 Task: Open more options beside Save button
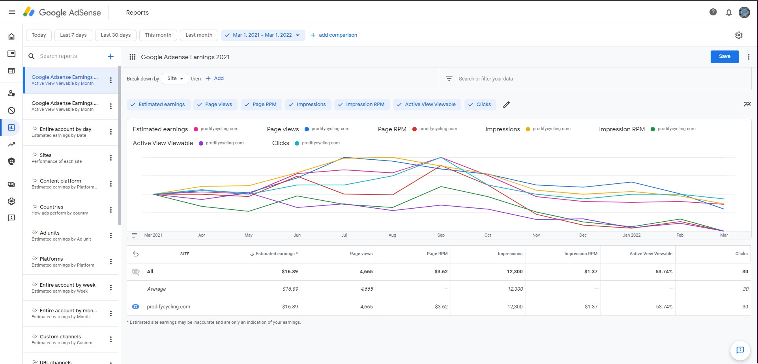point(749,57)
